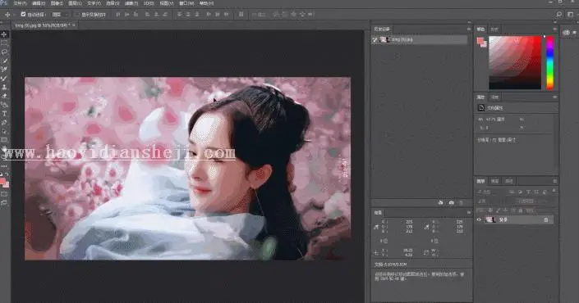The width and height of the screenshot is (579, 303).
Task: Open the auto-select 图层 dropdown
Action: 60,15
